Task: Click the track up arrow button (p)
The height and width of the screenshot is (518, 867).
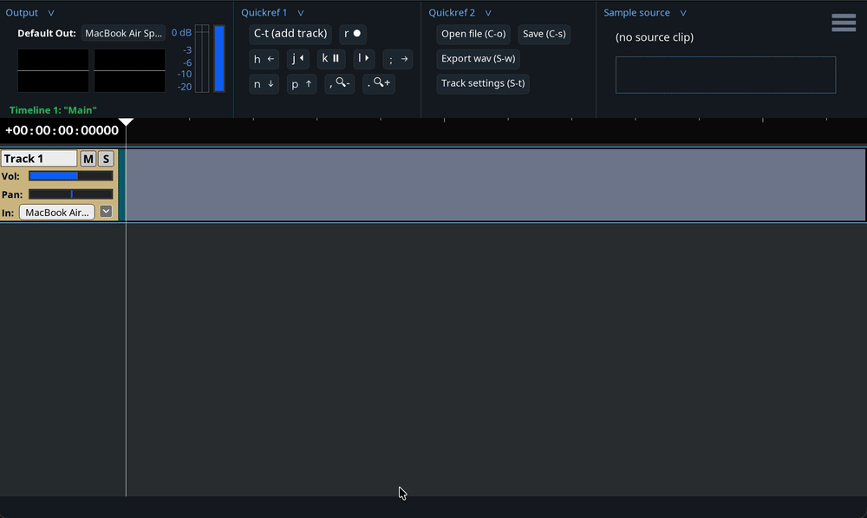Action: 301,83
